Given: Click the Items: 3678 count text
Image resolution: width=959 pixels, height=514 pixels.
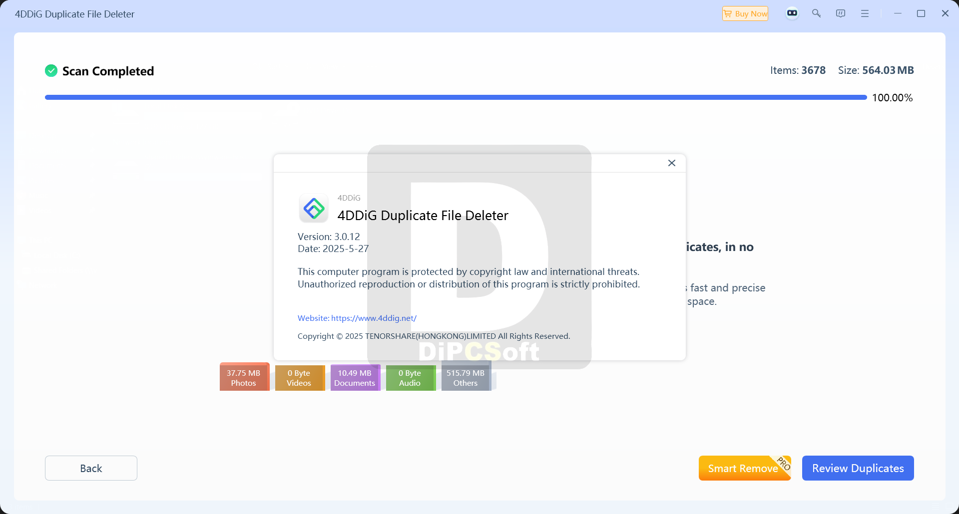Looking at the screenshot, I should [798, 70].
